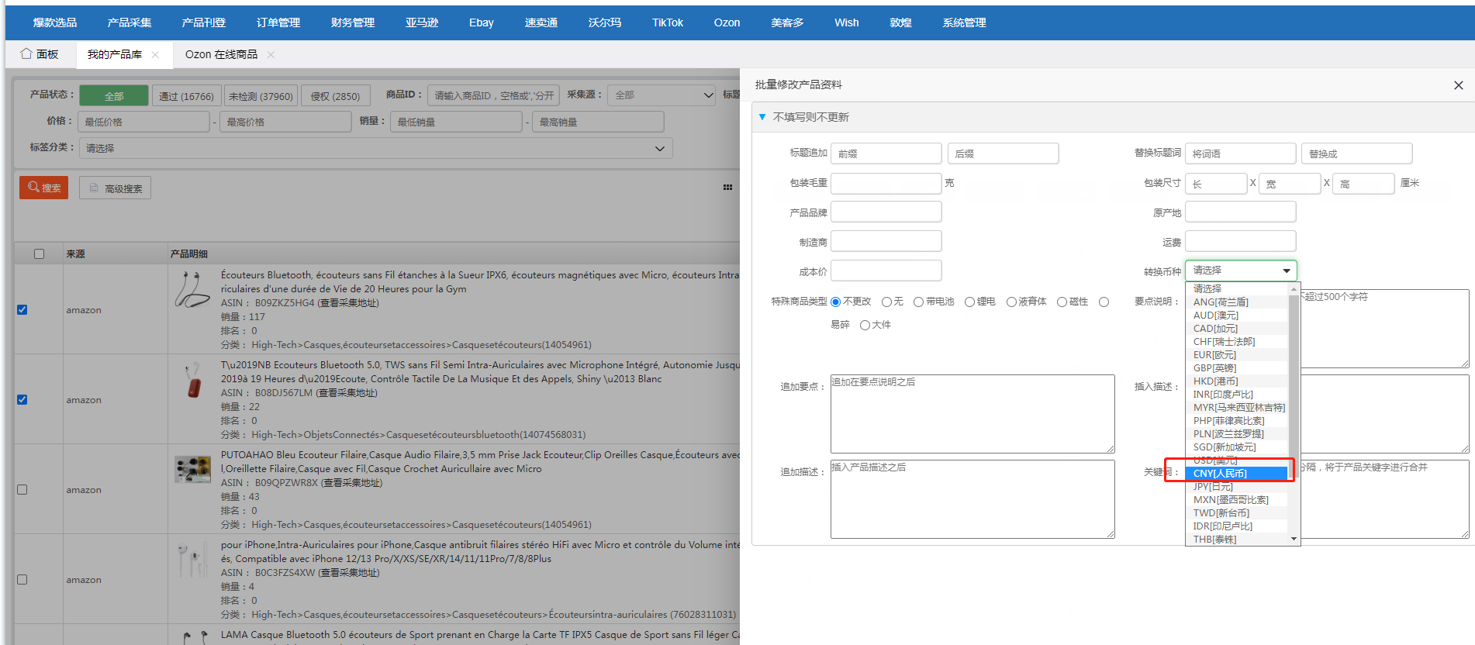Viewport: 1475px width, 645px height.
Task: Open 订单管理 menu
Action: [278, 22]
